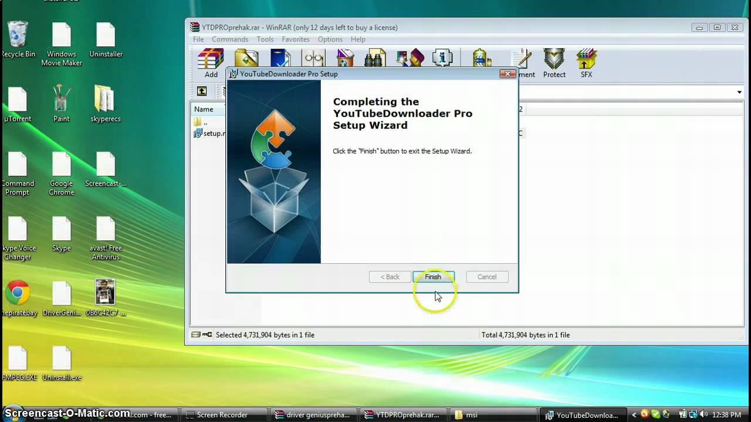
Task: Select the setup file row in WinRAR list
Action: pyautogui.click(x=210, y=133)
